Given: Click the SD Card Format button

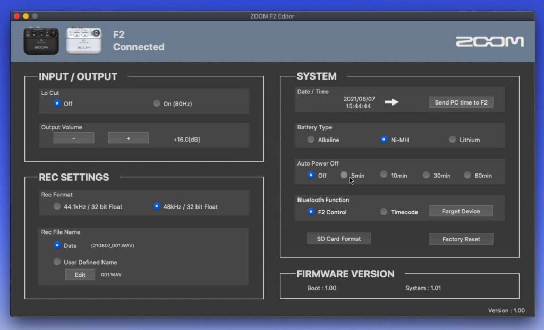Looking at the screenshot, I should (339, 239).
